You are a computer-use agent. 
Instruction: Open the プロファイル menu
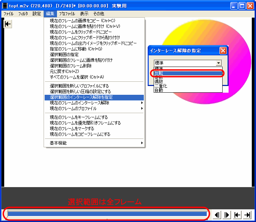click(67, 14)
